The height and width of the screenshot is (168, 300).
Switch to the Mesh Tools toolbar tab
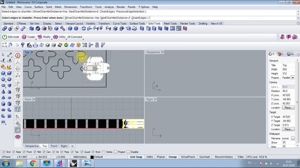(x=170, y=24)
